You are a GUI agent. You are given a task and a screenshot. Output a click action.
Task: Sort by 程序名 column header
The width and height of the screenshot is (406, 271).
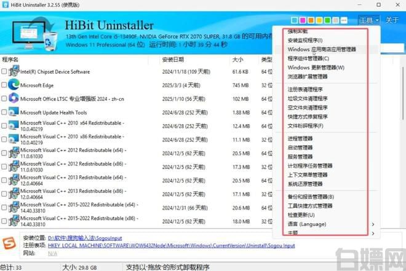point(10,60)
